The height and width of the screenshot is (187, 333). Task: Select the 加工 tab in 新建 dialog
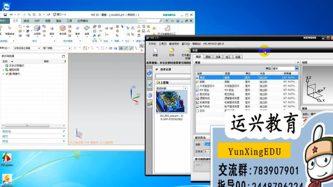[228, 57]
